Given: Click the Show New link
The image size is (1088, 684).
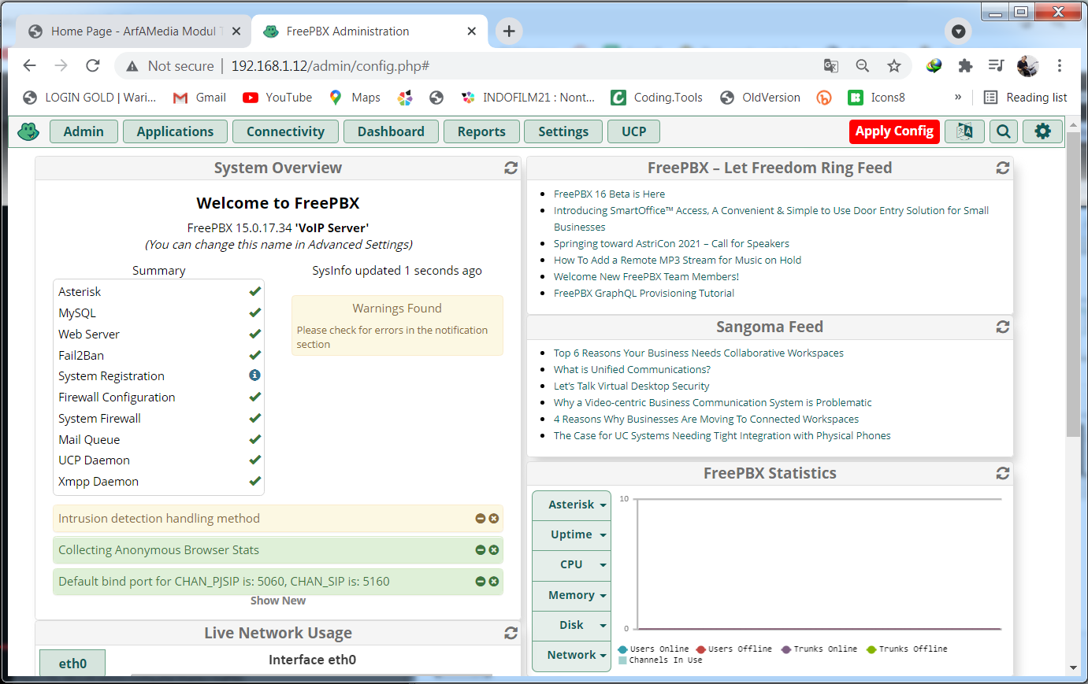Looking at the screenshot, I should tap(278, 601).
